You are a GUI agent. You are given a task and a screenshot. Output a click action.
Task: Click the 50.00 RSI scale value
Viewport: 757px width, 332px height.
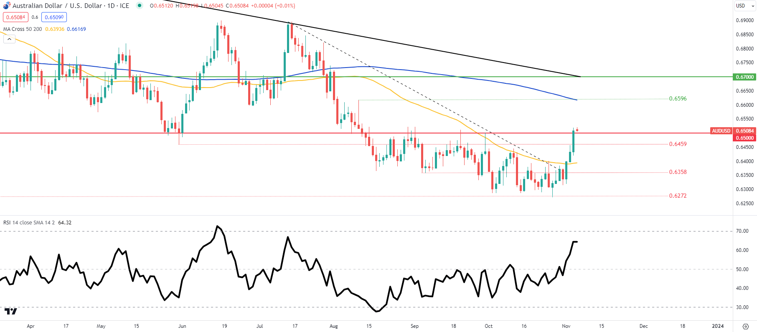click(x=742, y=269)
